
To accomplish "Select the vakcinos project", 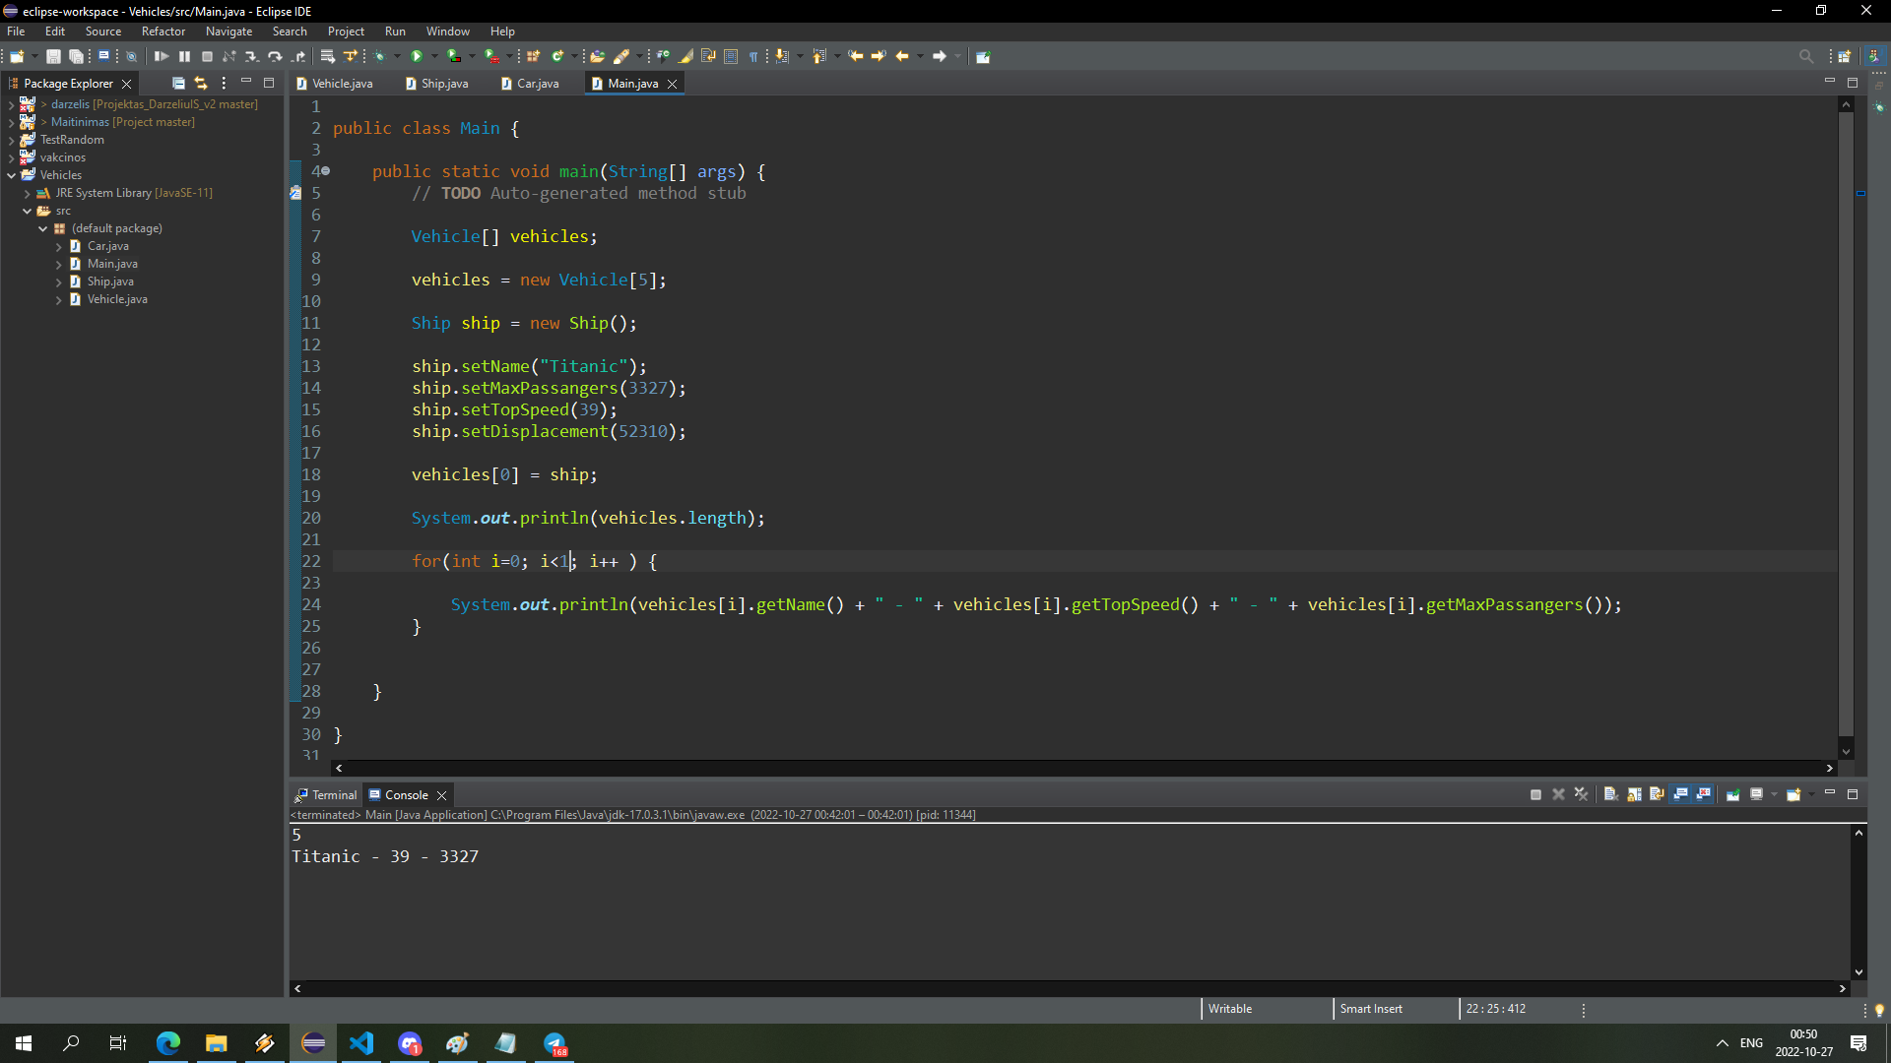I will [x=63, y=157].
